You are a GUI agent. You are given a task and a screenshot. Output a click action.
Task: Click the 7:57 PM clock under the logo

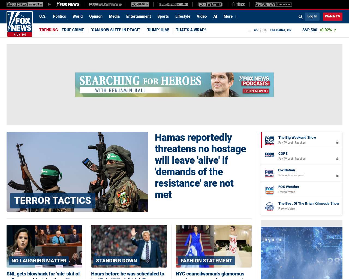coord(20,35)
